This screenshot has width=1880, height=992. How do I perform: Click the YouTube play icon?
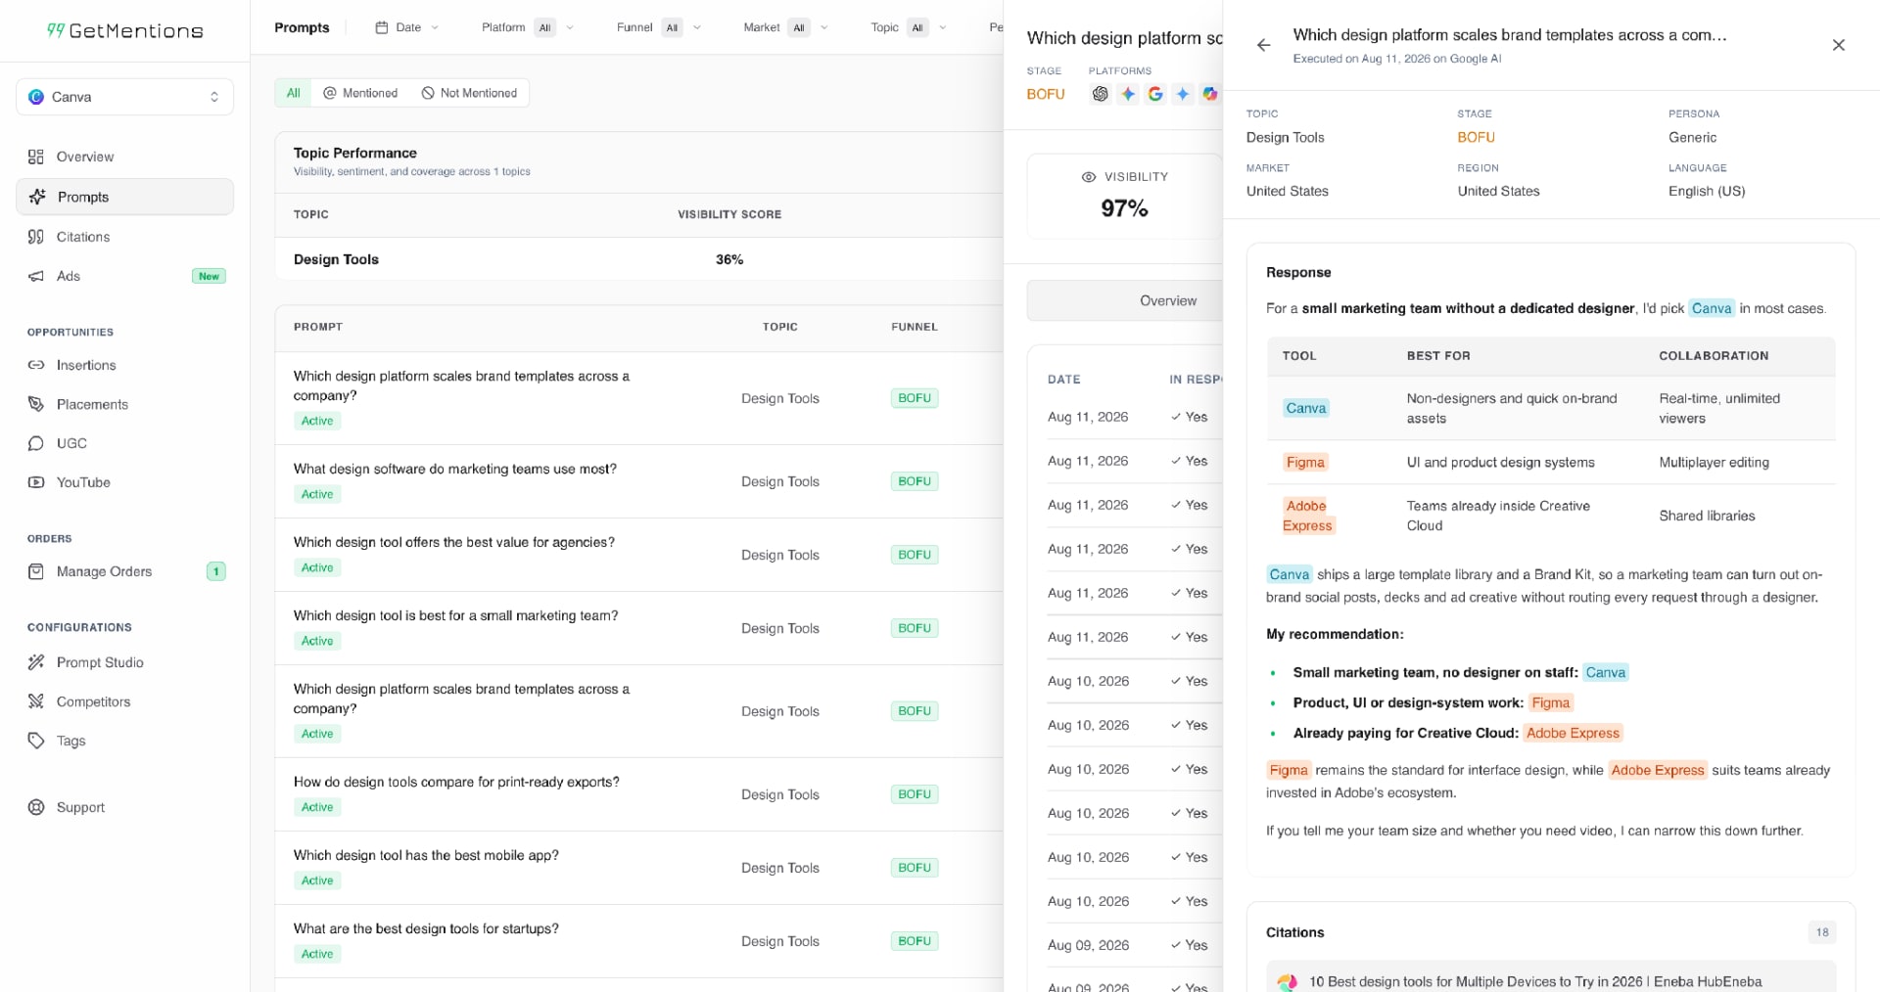[36, 482]
